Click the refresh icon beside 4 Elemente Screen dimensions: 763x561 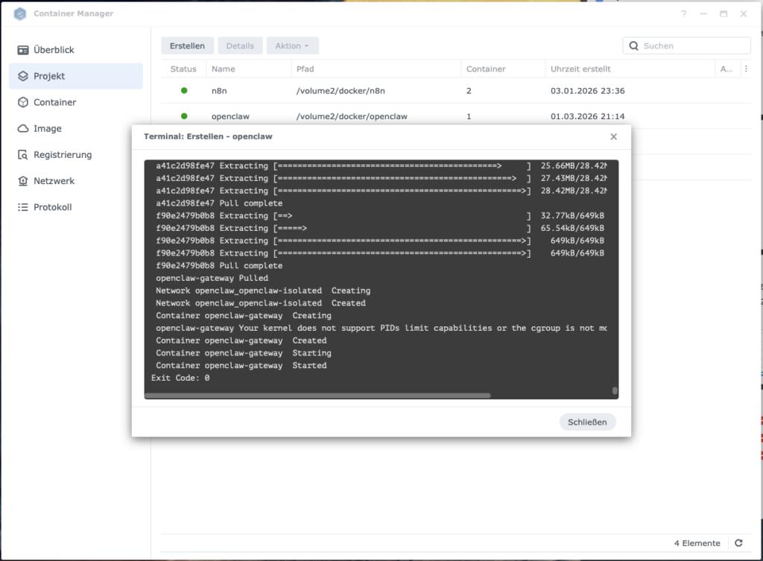click(738, 543)
